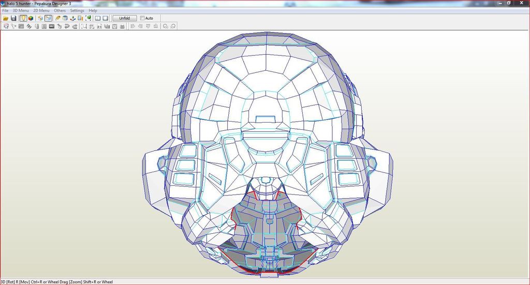Click the cylinder object icon
The height and width of the screenshot is (285, 530).
tap(65, 18)
